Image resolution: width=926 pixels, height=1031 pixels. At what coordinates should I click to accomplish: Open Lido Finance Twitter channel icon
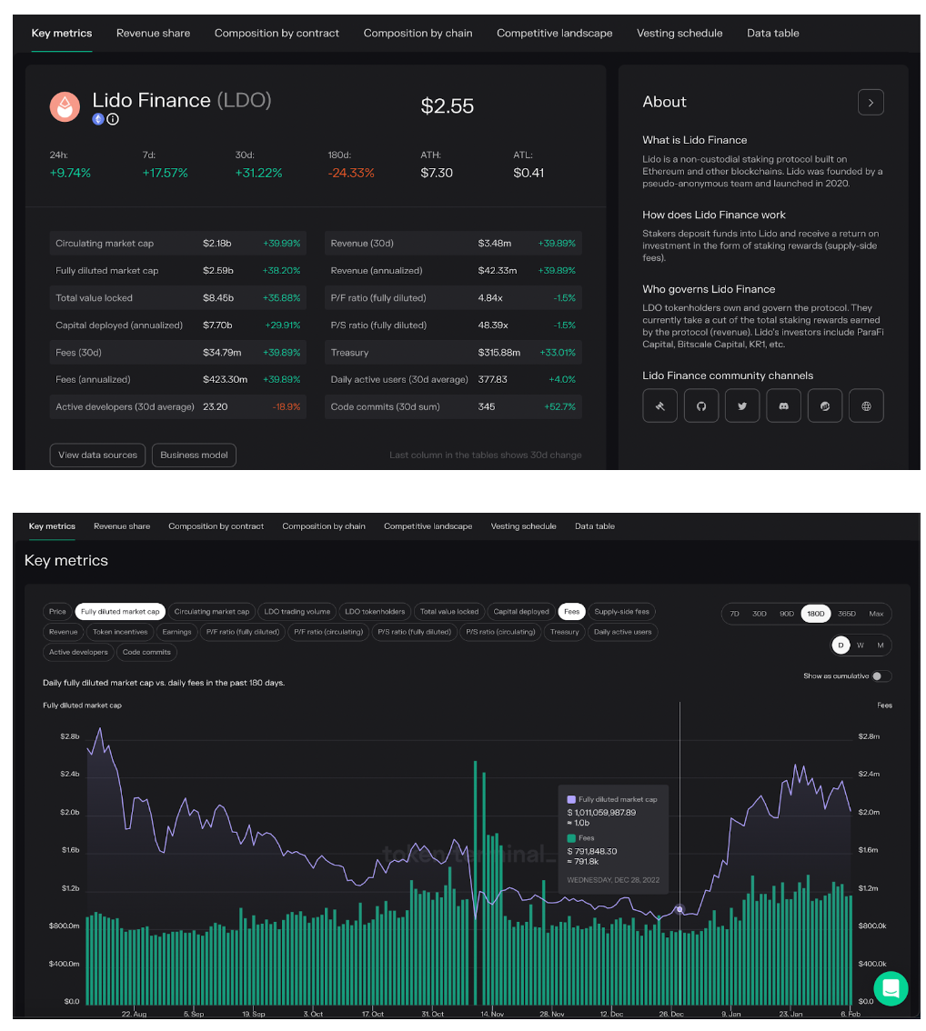point(742,405)
